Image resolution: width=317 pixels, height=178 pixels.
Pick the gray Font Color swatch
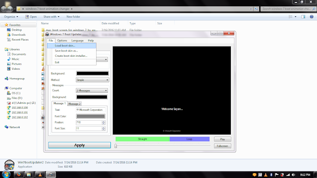point(91,116)
